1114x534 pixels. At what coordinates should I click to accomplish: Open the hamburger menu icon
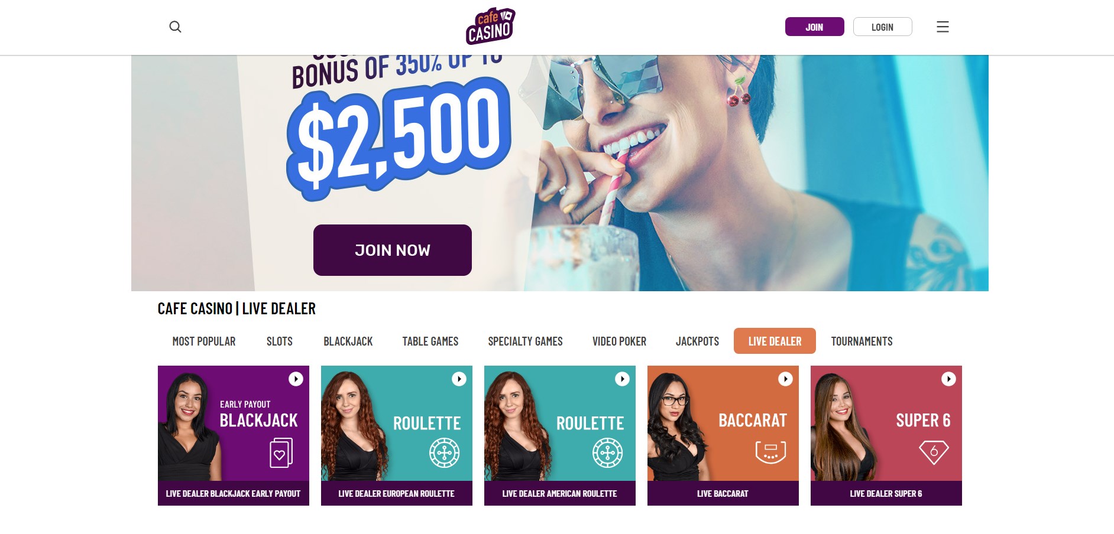tap(943, 27)
